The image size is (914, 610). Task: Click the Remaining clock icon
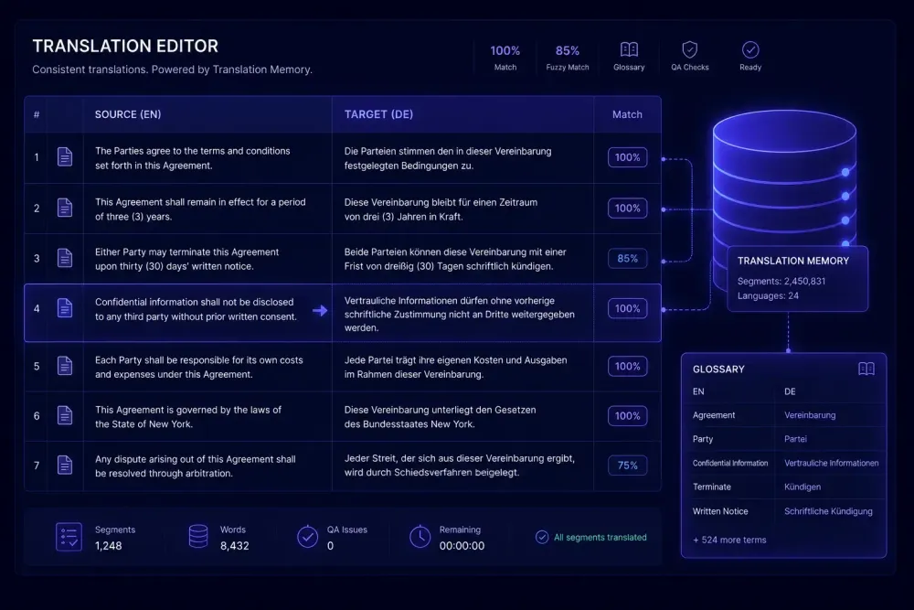[420, 537]
